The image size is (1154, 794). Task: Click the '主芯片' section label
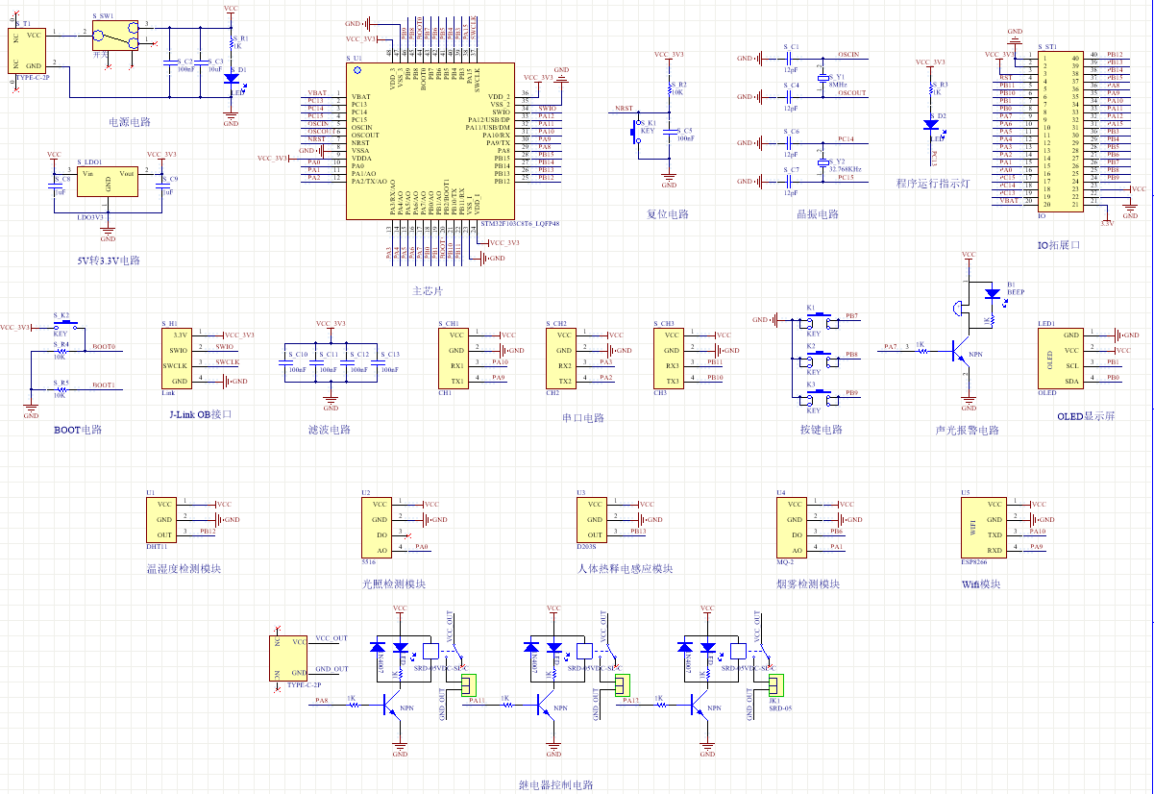[429, 290]
